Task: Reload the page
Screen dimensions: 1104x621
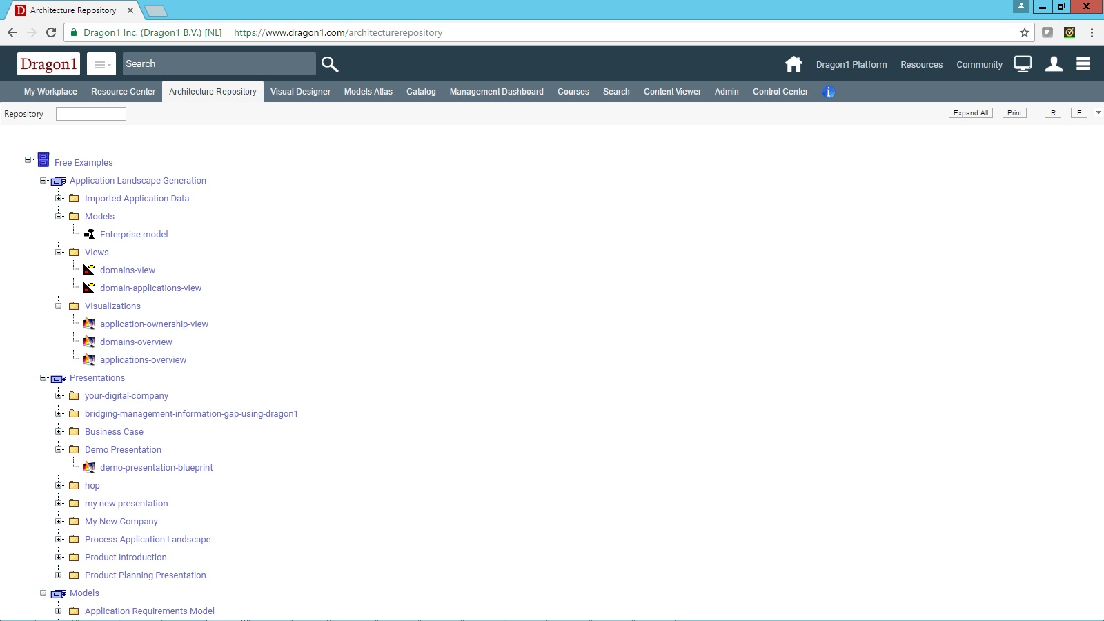Action: (x=51, y=32)
